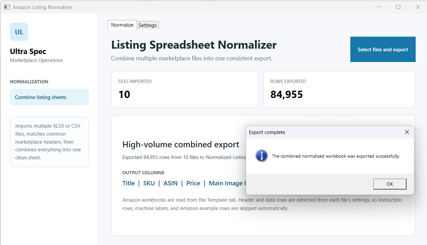The image size is (427, 245).
Task: Click OK in Export complete dialog
Action: pos(390,184)
